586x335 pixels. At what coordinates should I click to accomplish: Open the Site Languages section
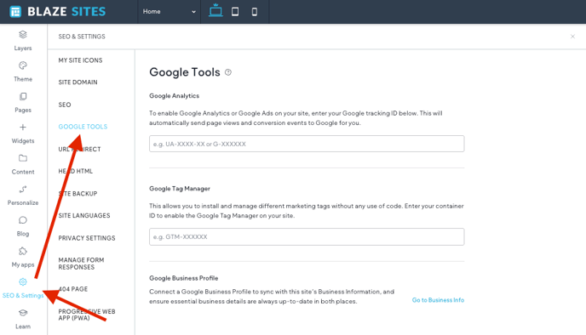pyautogui.click(x=84, y=216)
